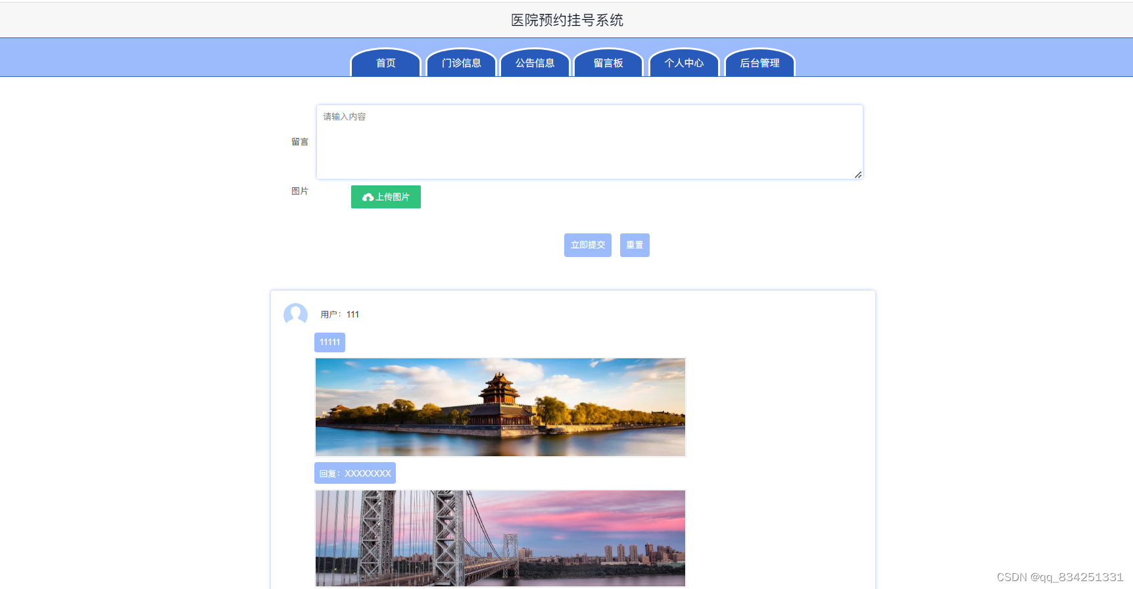Go to the 门诊信息 tab

point(461,62)
